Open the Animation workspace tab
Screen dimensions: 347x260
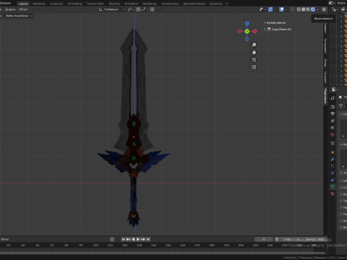[x=131, y=4]
